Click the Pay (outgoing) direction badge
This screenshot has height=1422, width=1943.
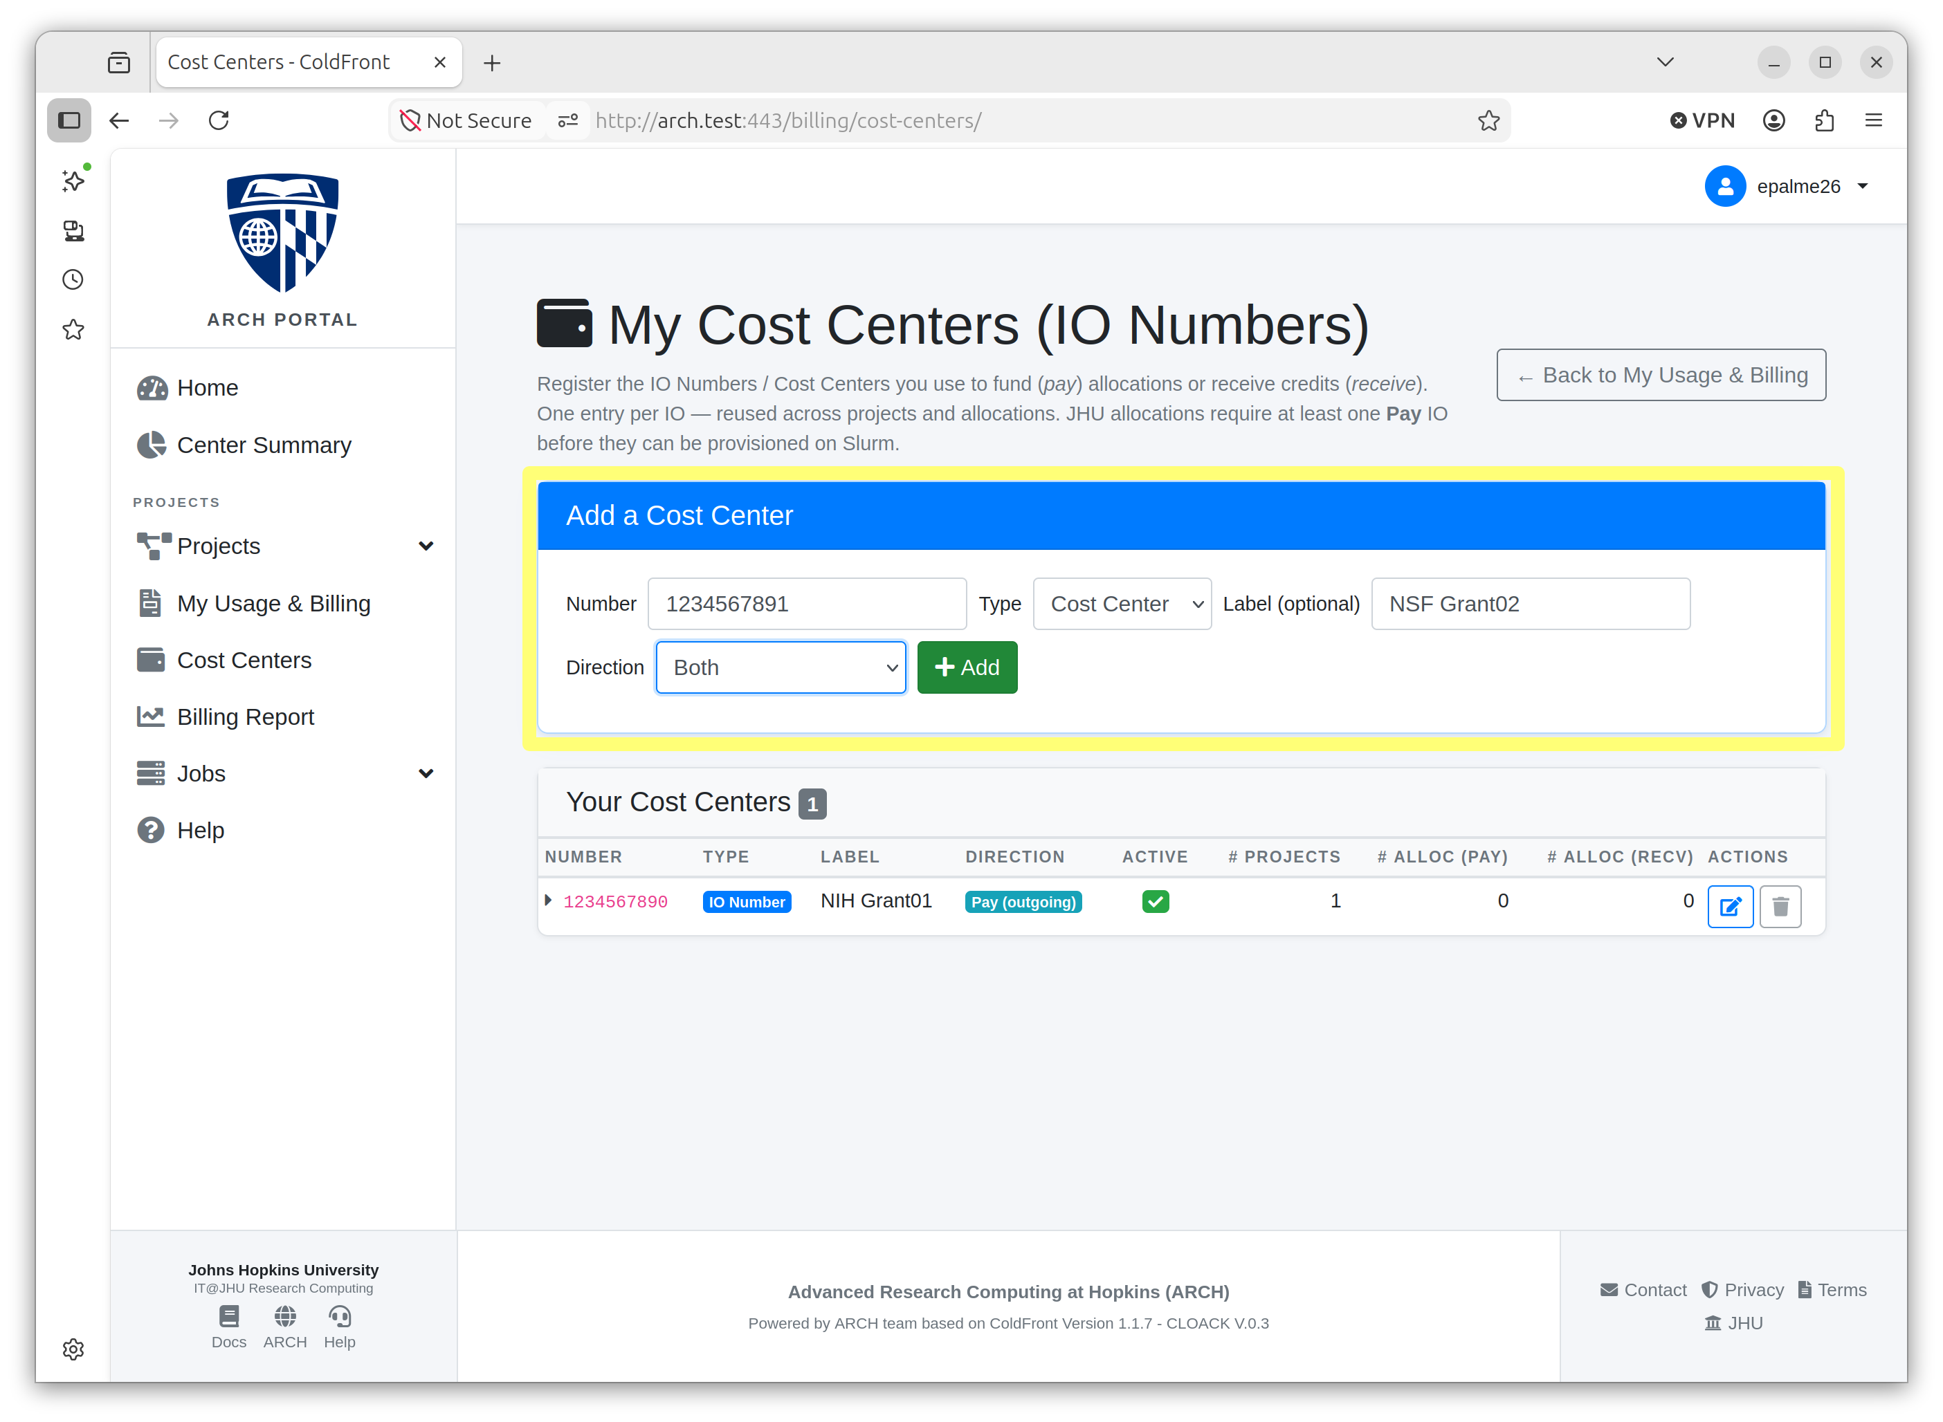1023,901
